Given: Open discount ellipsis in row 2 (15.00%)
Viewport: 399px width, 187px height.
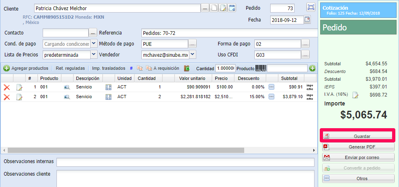Looking at the screenshot, I should click(x=271, y=97).
